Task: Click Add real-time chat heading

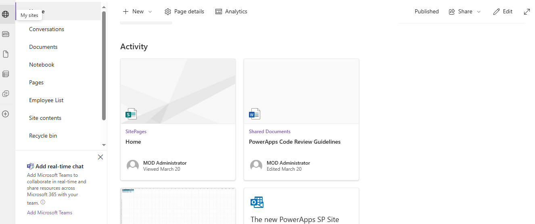Action: tap(59, 166)
